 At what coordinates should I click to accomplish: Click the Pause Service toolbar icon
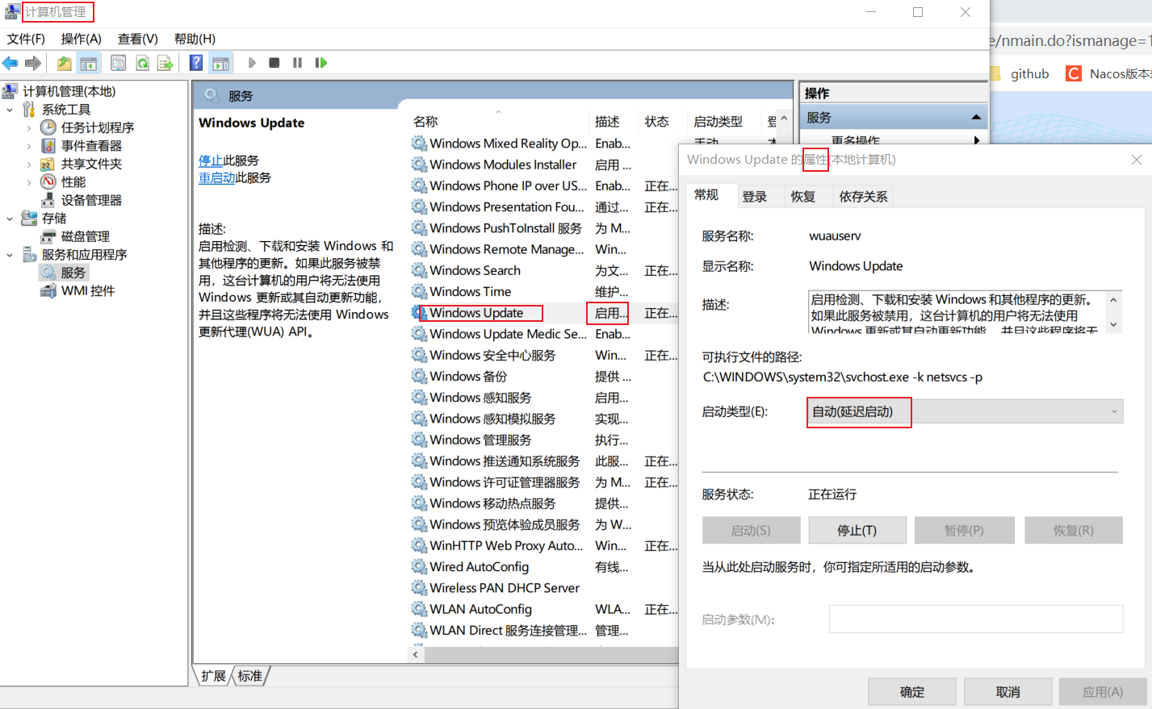pos(297,63)
